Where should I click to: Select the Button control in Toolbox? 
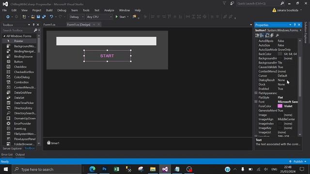coord(19,61)
